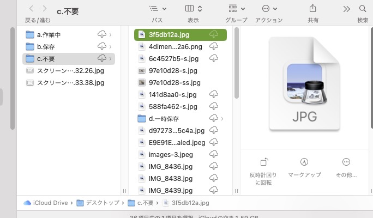Expand a.作業中 with its chevron

[110, 35]
